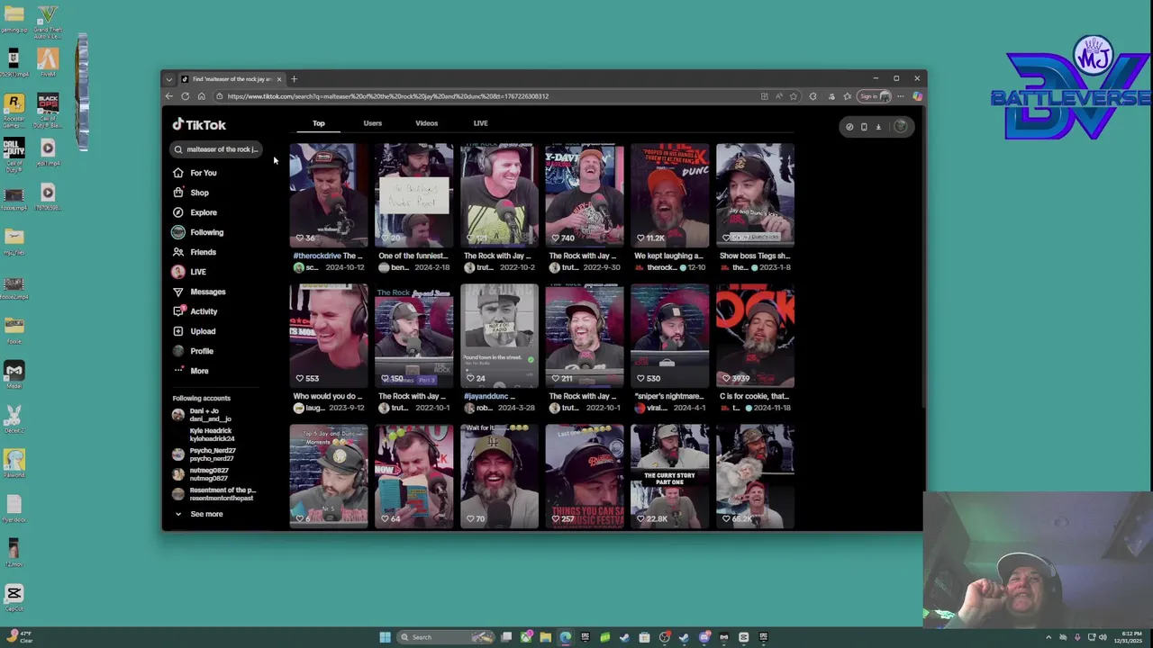
Task: Open The Curry Story Part One video
Action: coord(669,476)
